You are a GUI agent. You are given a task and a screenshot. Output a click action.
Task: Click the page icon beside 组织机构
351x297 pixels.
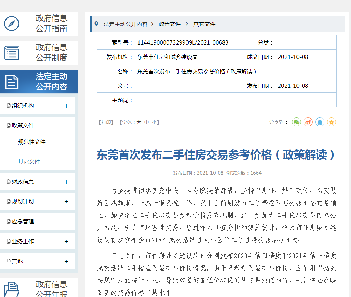click(x=8, y=106)
